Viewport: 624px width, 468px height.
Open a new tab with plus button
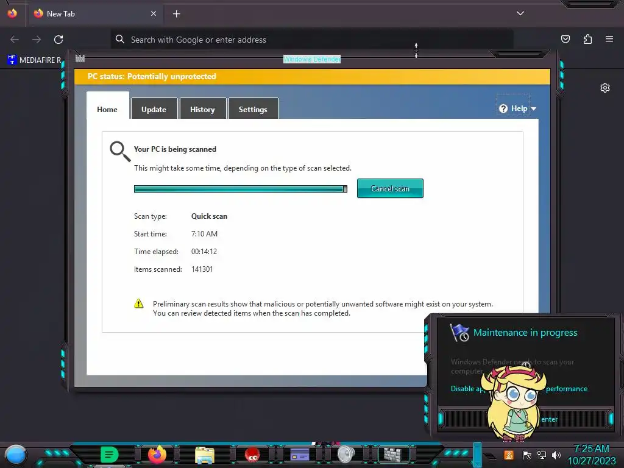176,14
